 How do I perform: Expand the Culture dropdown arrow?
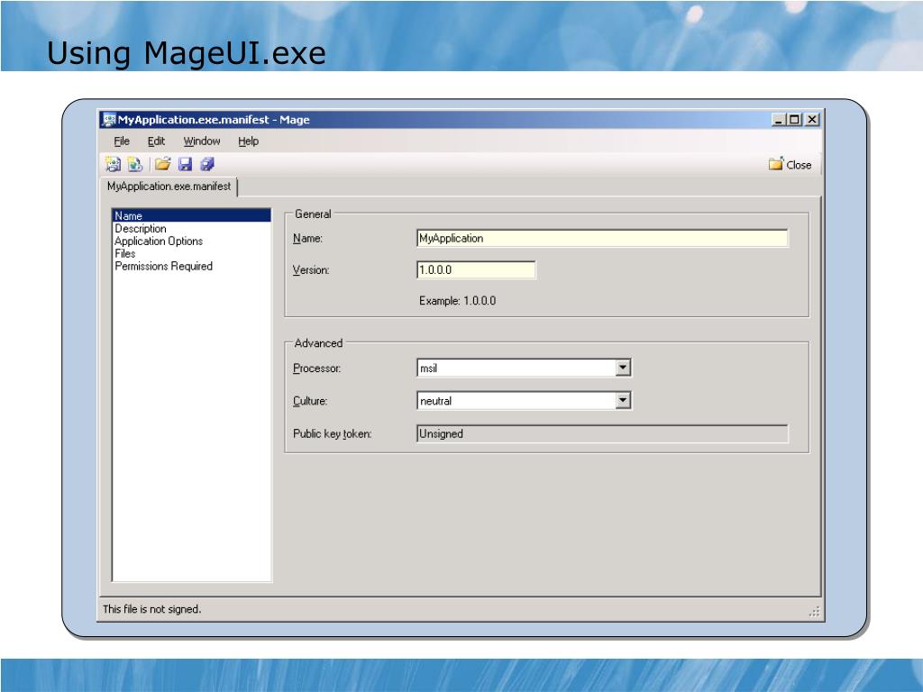[623, 401]
